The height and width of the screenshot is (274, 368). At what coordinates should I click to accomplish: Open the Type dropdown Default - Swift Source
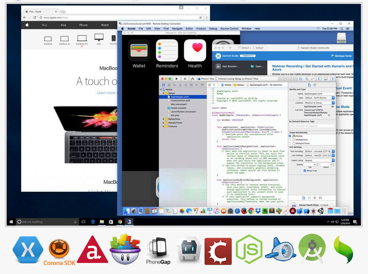point(319,98)
